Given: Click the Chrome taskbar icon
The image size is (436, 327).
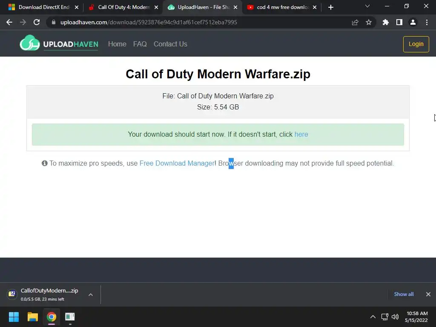Looking at the screenshot, I should click(x=51, y=317).
